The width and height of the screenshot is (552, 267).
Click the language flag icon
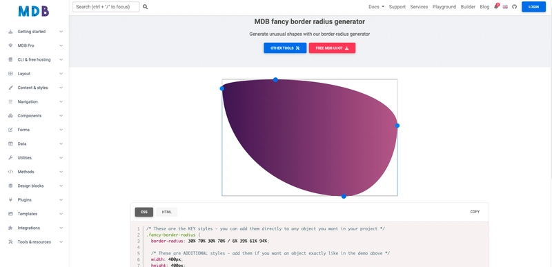505,7
